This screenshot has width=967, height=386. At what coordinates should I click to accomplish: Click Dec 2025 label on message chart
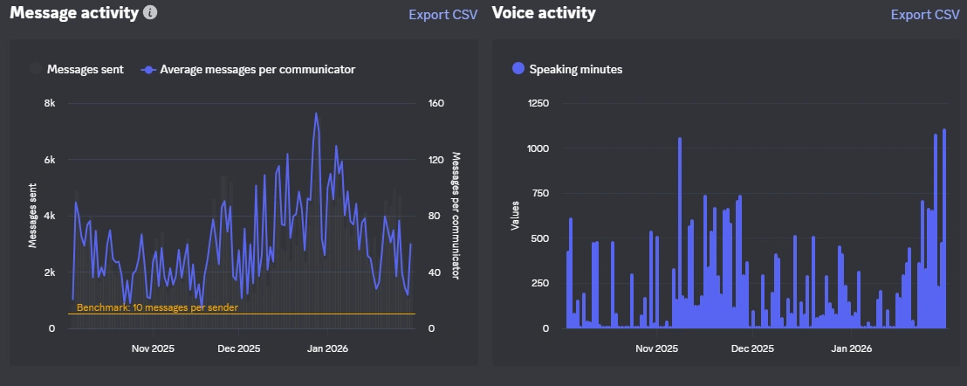(238, 348)
